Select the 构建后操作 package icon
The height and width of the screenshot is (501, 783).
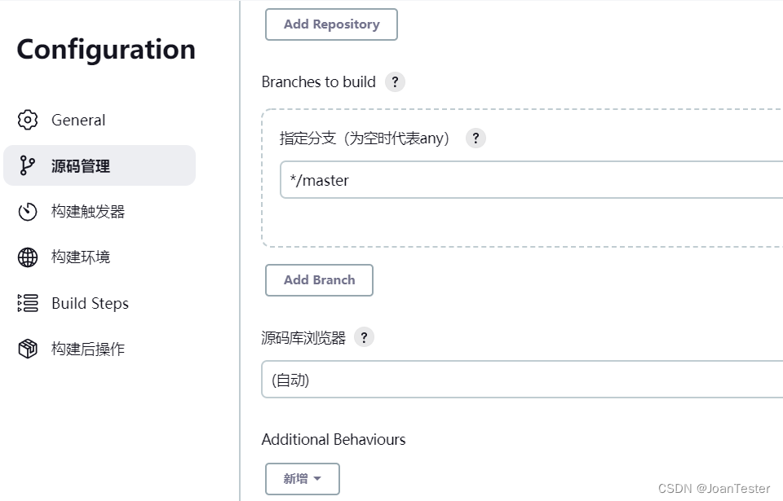(28, 349)
